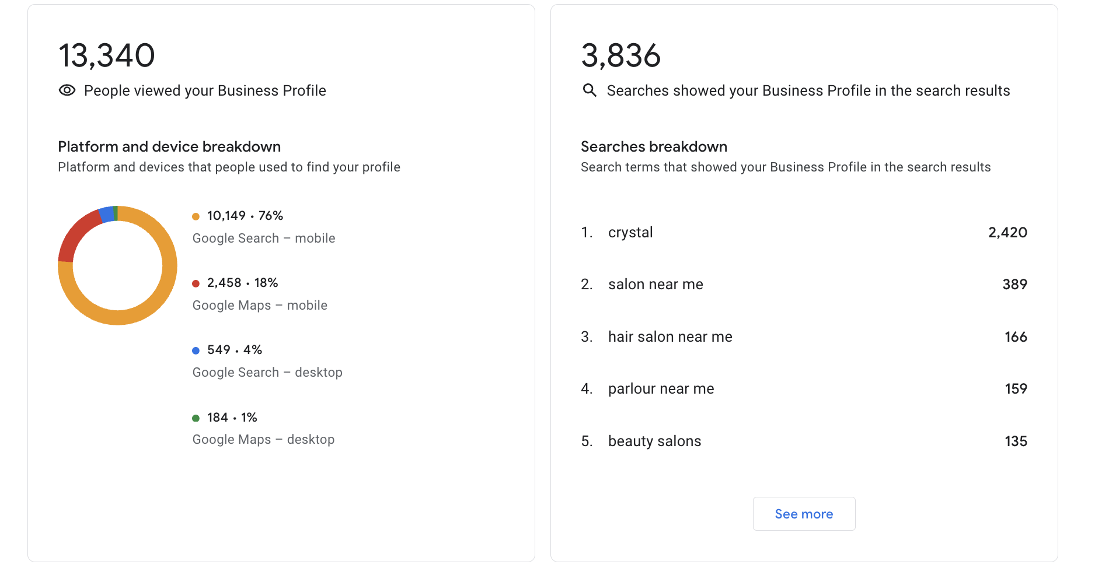Open the See more search terms list
1095x568 pixels.
pos(804,514)
